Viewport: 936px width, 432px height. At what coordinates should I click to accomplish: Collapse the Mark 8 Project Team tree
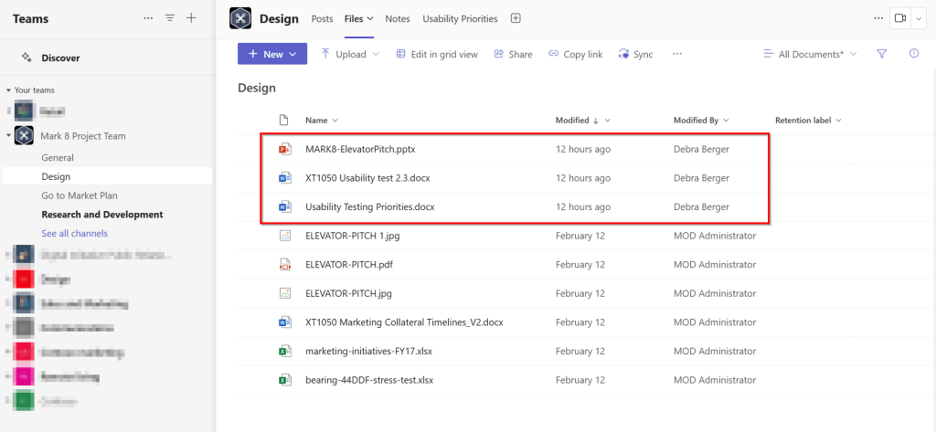(9, 136)
